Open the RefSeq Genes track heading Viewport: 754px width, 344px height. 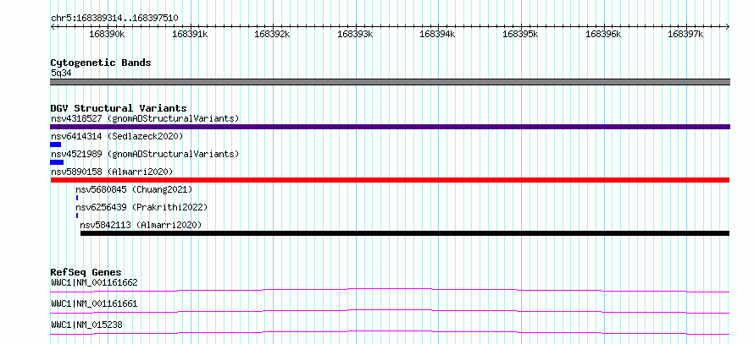[x=86, y=272]
